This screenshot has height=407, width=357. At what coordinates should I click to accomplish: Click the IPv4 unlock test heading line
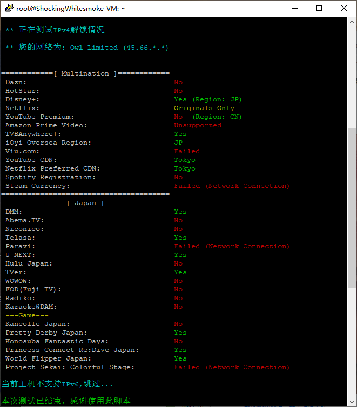coord(55,30)
